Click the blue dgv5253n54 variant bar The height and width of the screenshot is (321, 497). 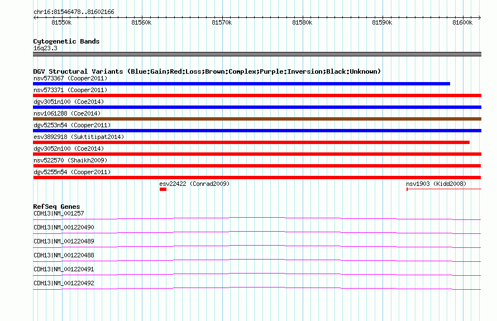[x=257, y=131]
